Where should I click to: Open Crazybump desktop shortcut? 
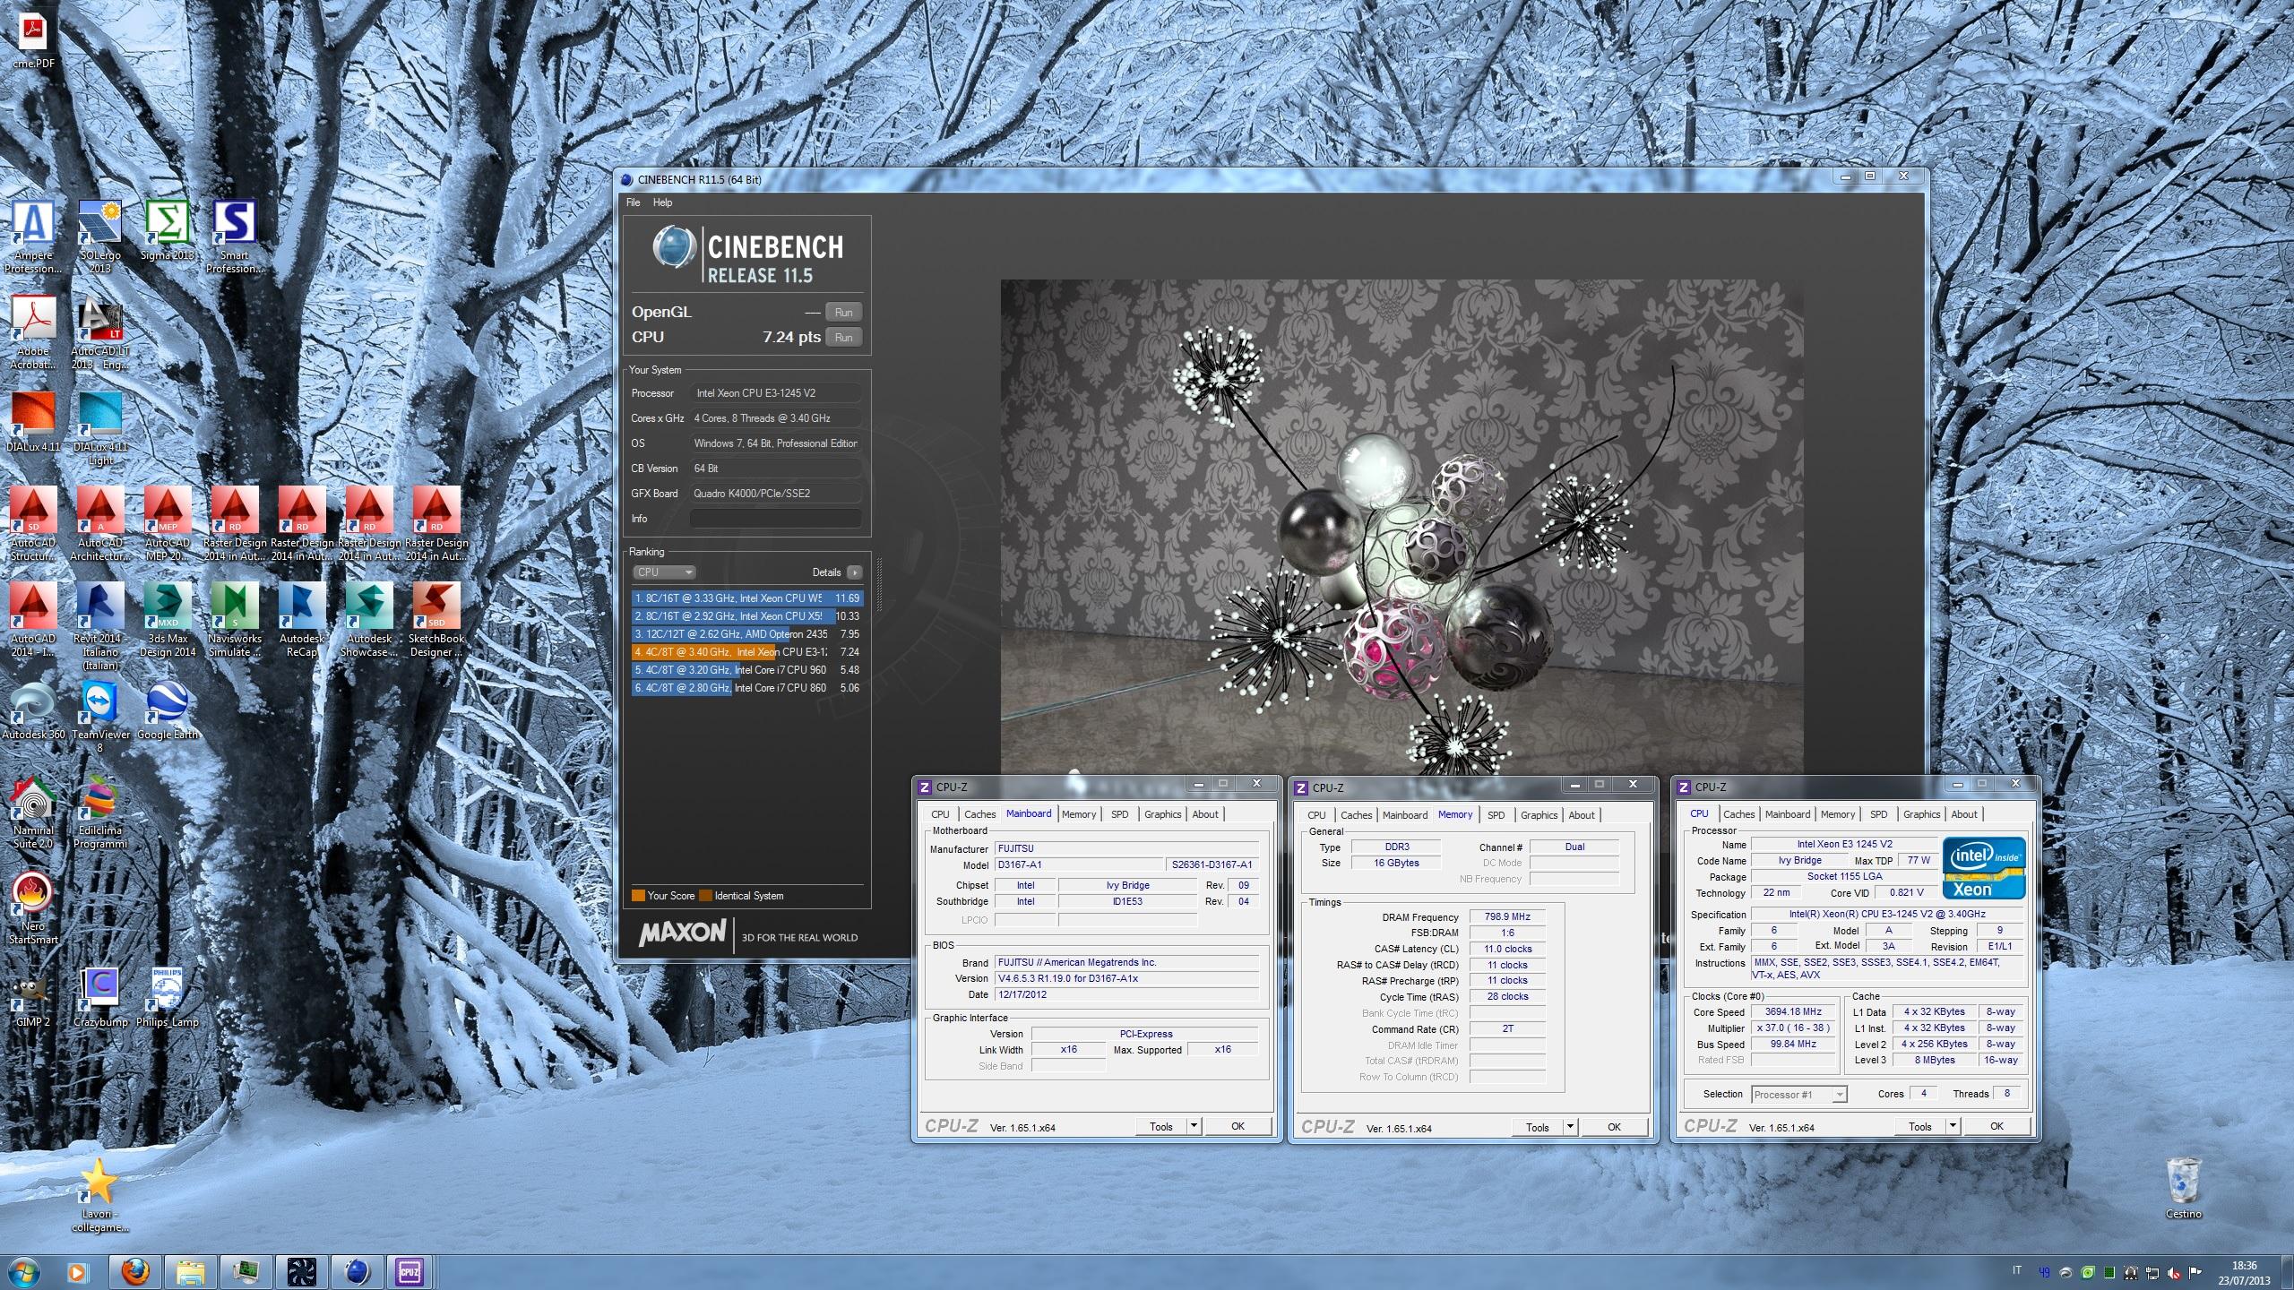100,998
